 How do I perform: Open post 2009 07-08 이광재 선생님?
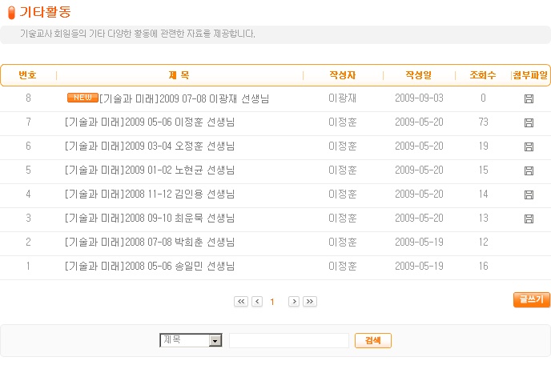[x=183, y=98]
